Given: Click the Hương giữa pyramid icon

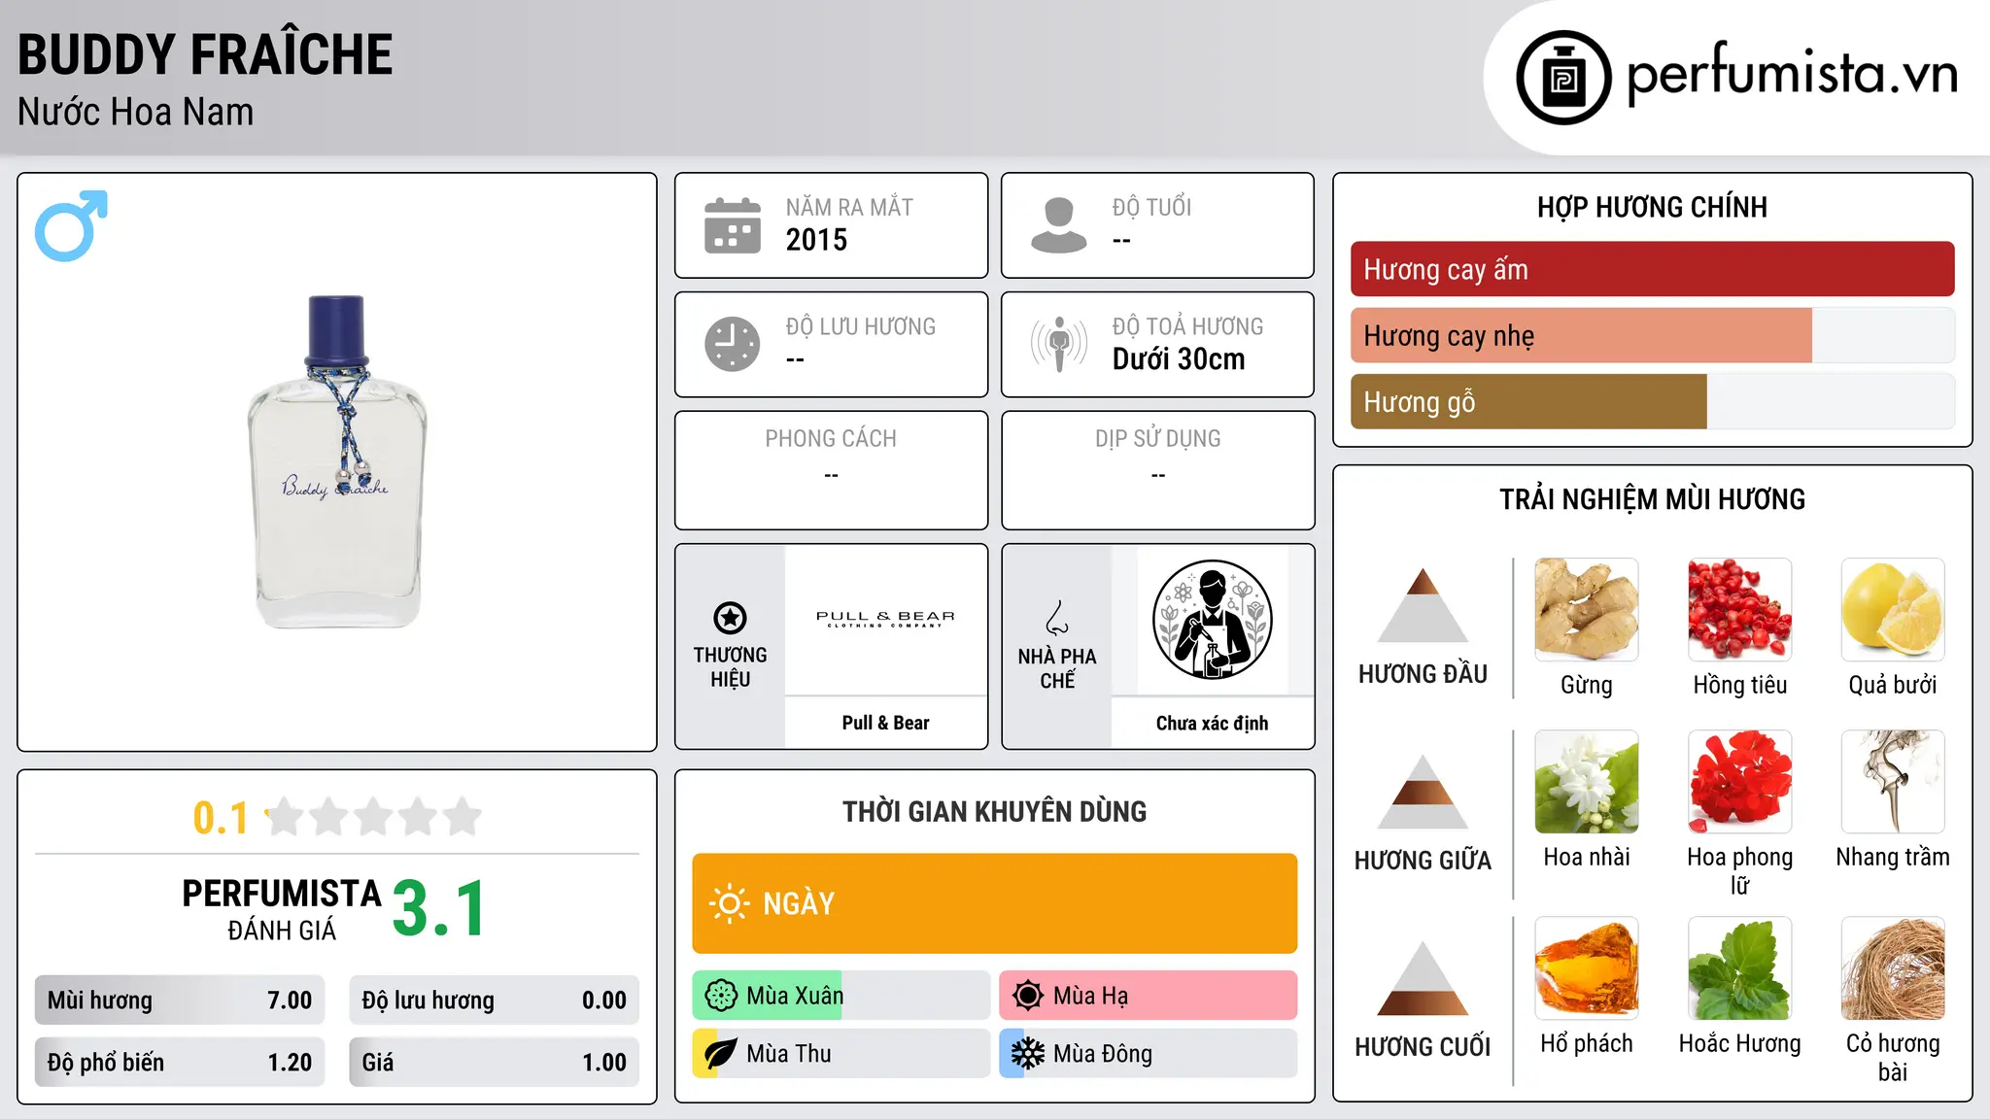Looking at the screenshot, I should 1423,792.
